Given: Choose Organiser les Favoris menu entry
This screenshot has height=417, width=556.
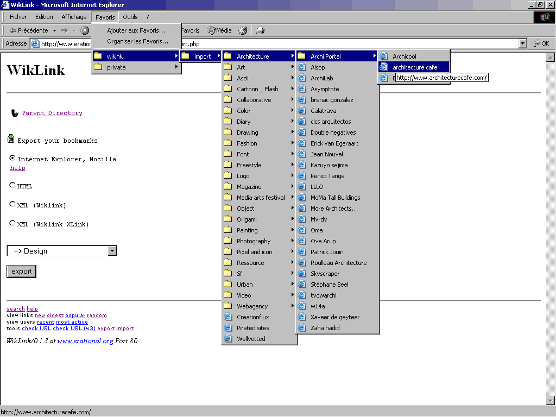Looking at the screenshot, I should tap(137, 41).
